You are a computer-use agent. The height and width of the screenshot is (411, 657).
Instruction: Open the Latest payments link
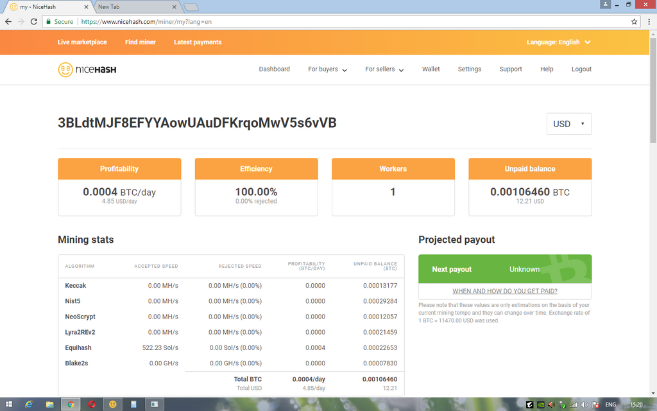tap(198, 42)
